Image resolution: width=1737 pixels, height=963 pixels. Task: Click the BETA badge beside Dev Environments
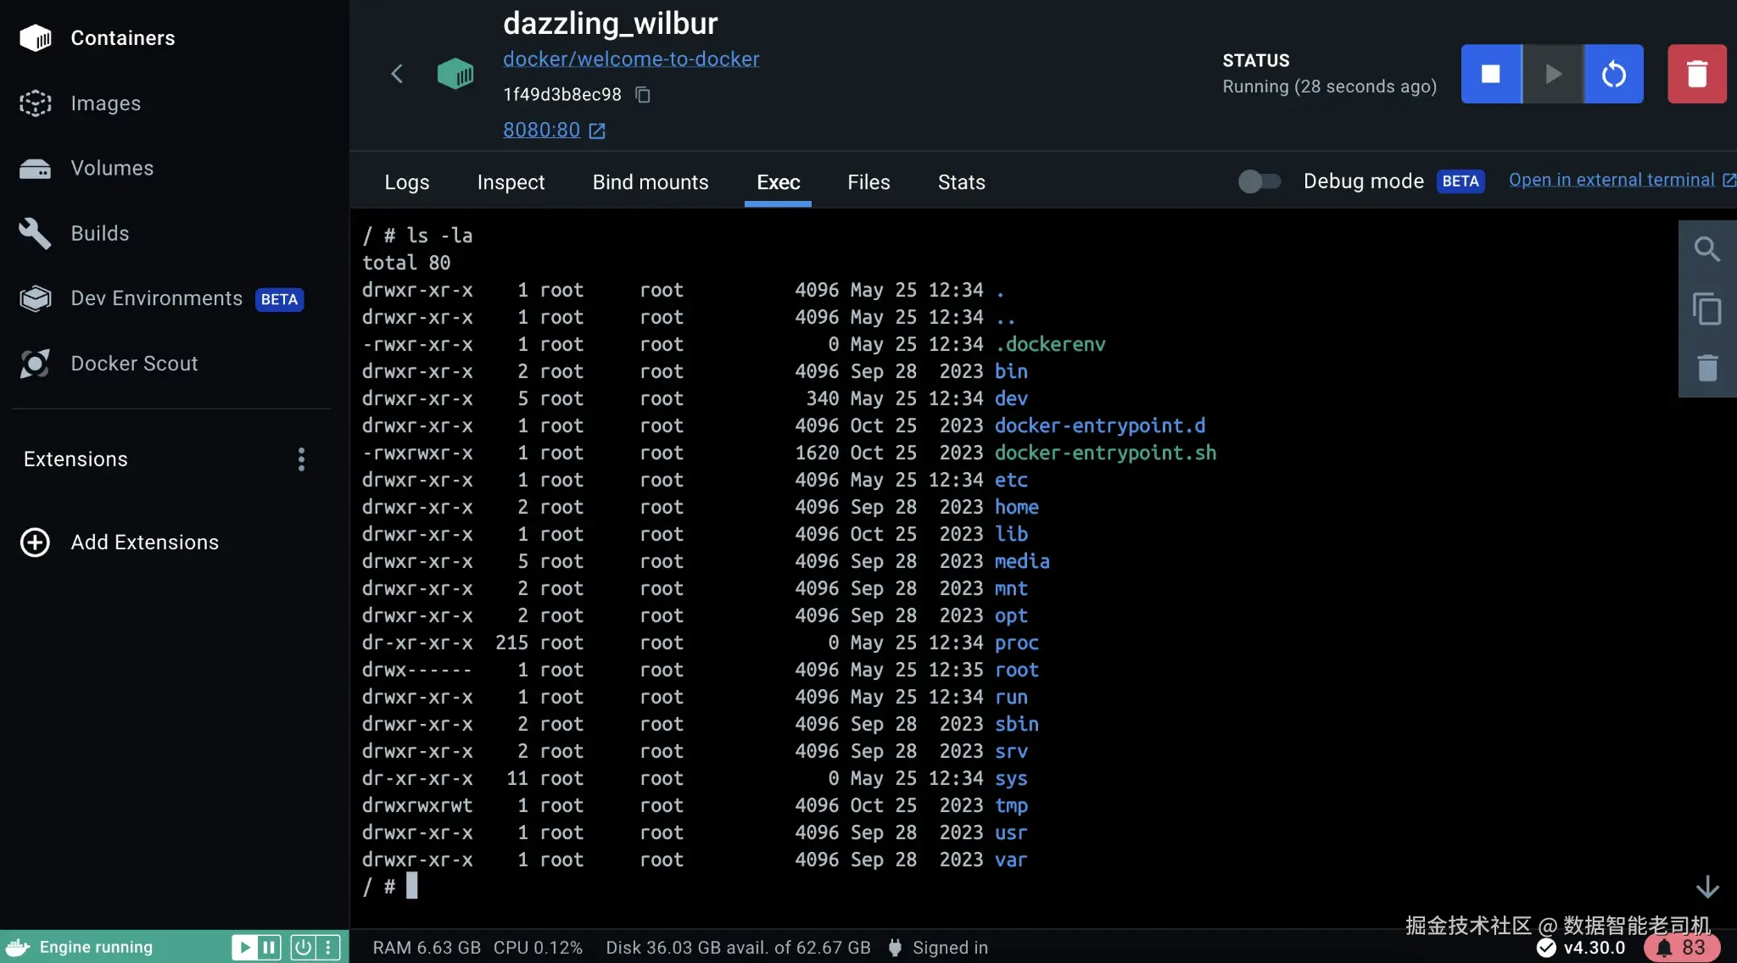click(279, 299)
